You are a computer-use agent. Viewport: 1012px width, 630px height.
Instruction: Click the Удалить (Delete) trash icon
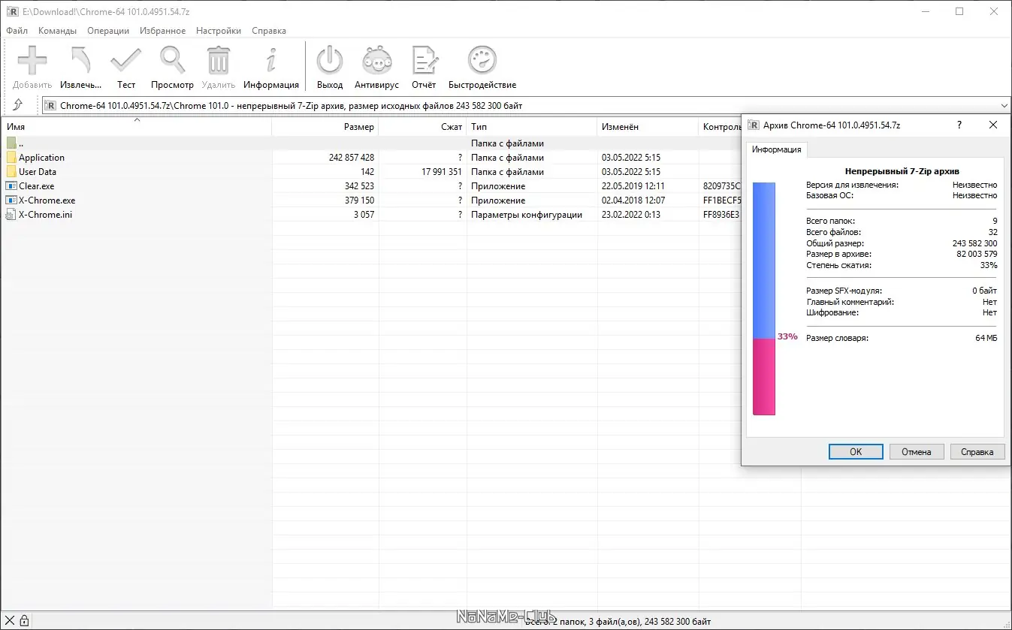(219, 60)
